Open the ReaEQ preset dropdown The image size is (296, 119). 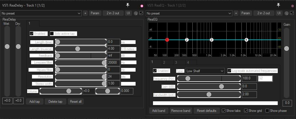(189, 13)
